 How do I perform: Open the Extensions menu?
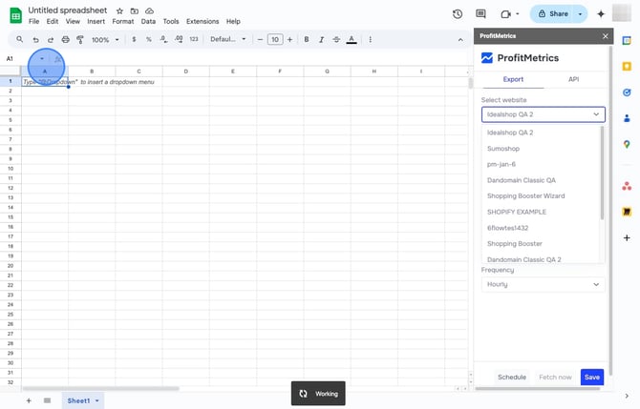(x=203, y=22)
